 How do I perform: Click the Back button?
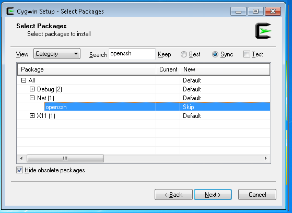coord(173,195)
